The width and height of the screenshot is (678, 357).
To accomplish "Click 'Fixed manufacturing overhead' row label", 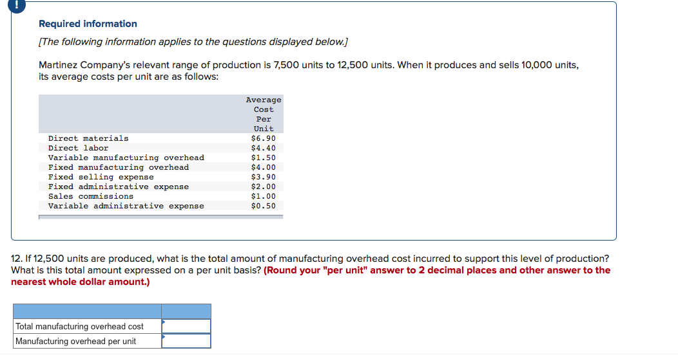I will tap(119, 167).
